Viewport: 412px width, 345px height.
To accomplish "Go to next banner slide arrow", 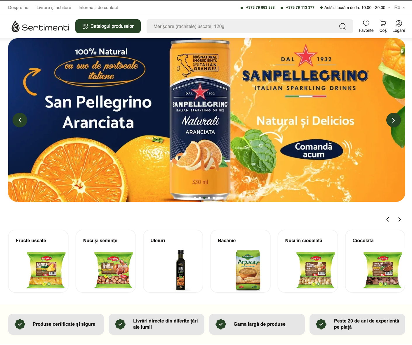I will (x=393, y=120).
